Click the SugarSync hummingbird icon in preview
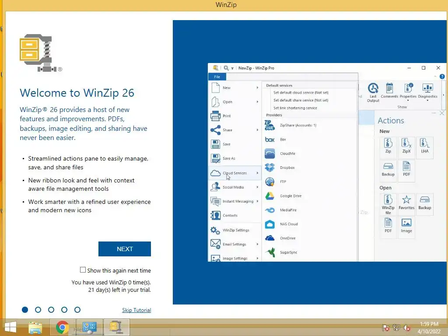Image resolution: width=448 pixels, height=336 pixels. tap(270, 252)
